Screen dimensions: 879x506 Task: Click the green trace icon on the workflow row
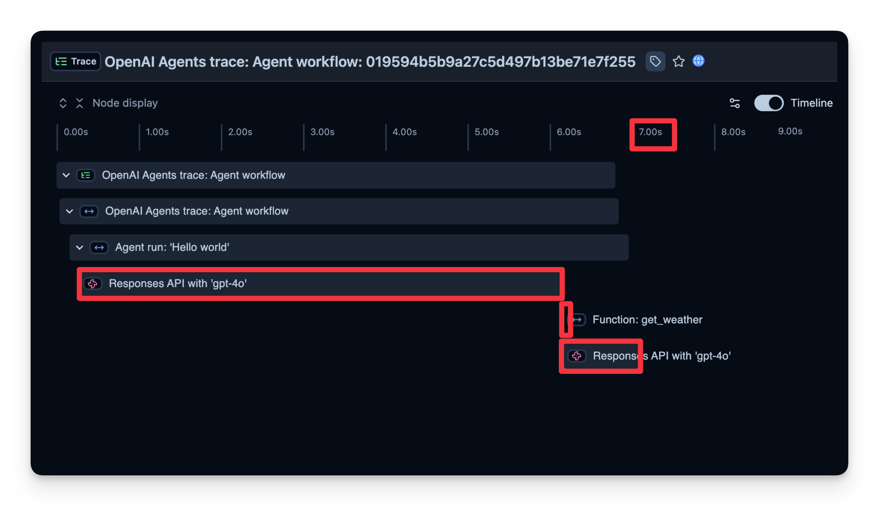(x=86, y=175)
